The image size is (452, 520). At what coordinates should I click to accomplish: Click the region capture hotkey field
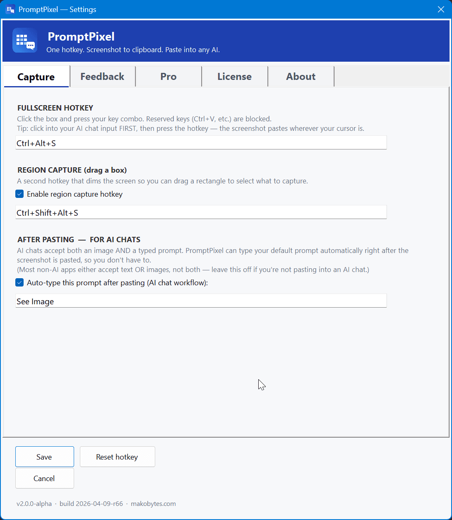[201, 212]
